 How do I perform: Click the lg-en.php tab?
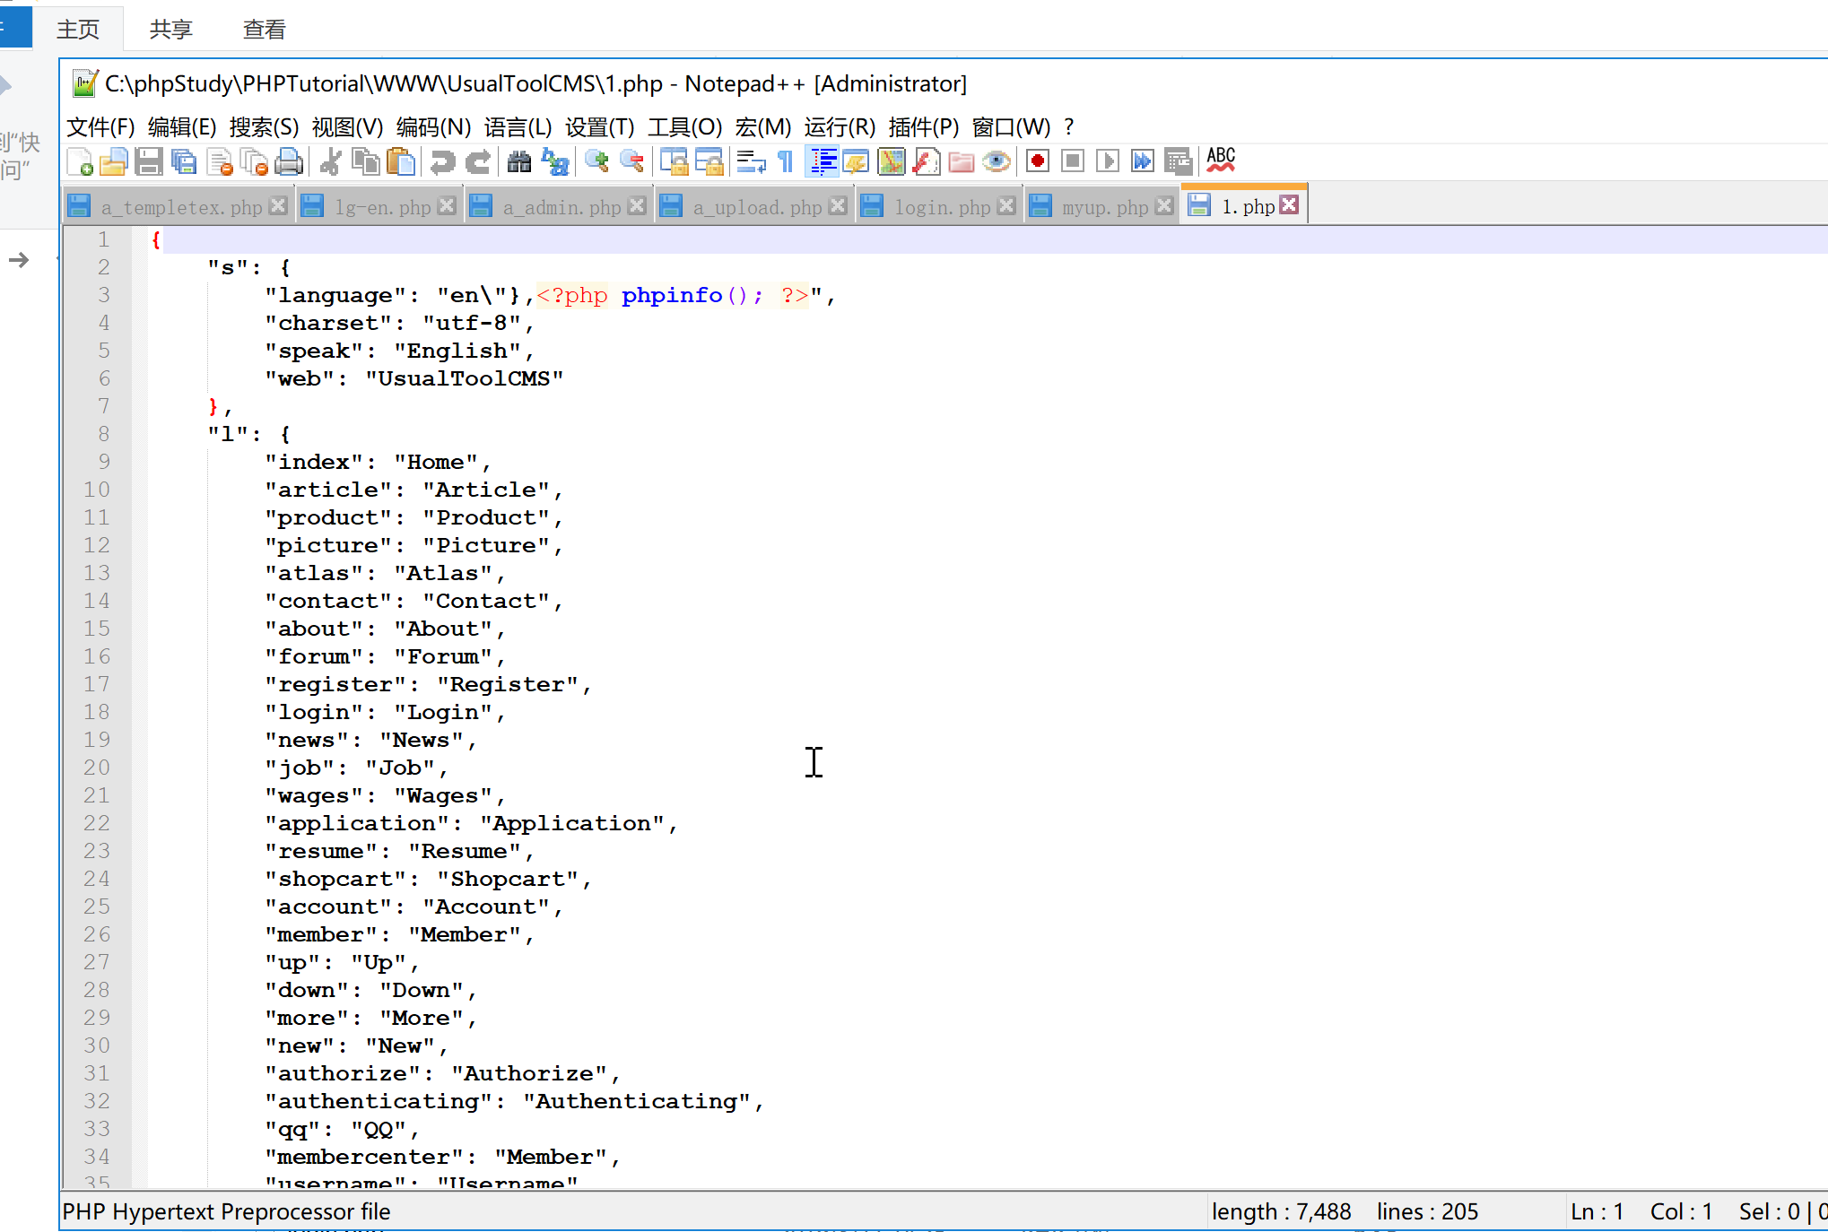point(379,204)
